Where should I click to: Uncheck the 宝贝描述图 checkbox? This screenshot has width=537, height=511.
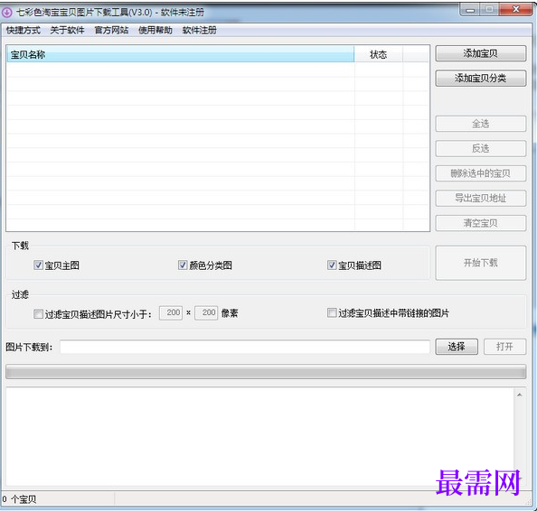332,265
